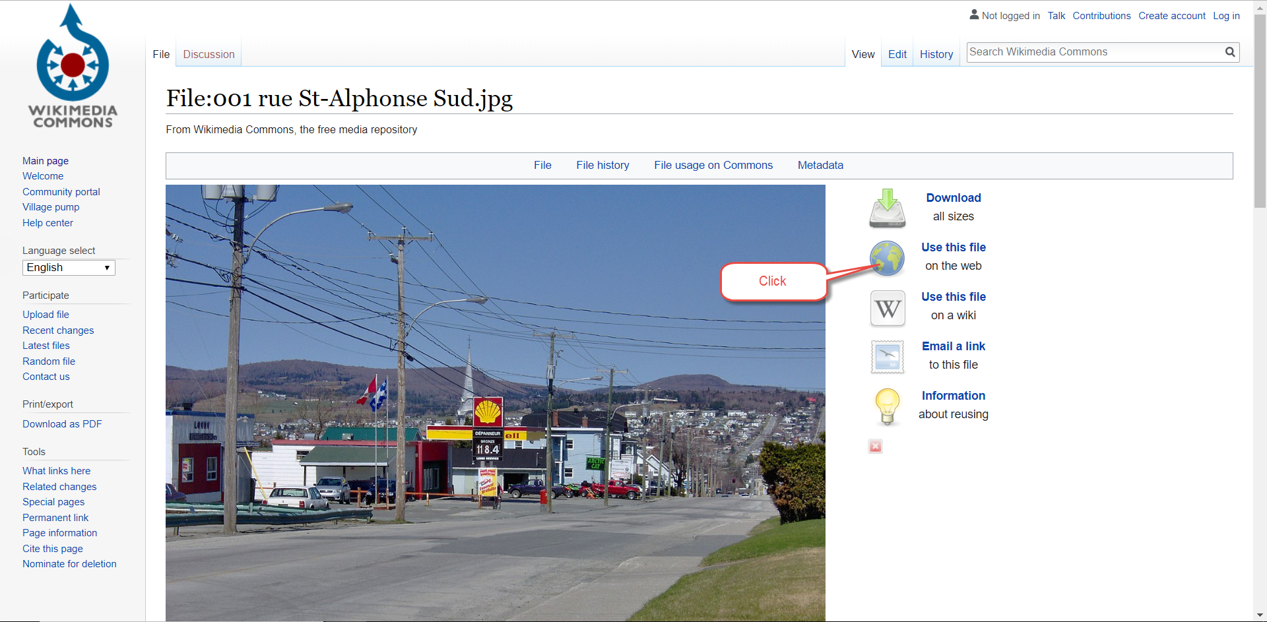Click the Wikimedia Commons logo

[72, 66]
